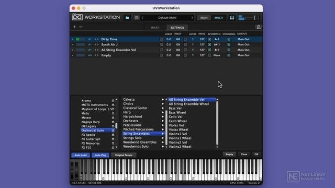335x188 pixels.
Task: Select the Cello Vel preset
Action: tap(176, 116)
